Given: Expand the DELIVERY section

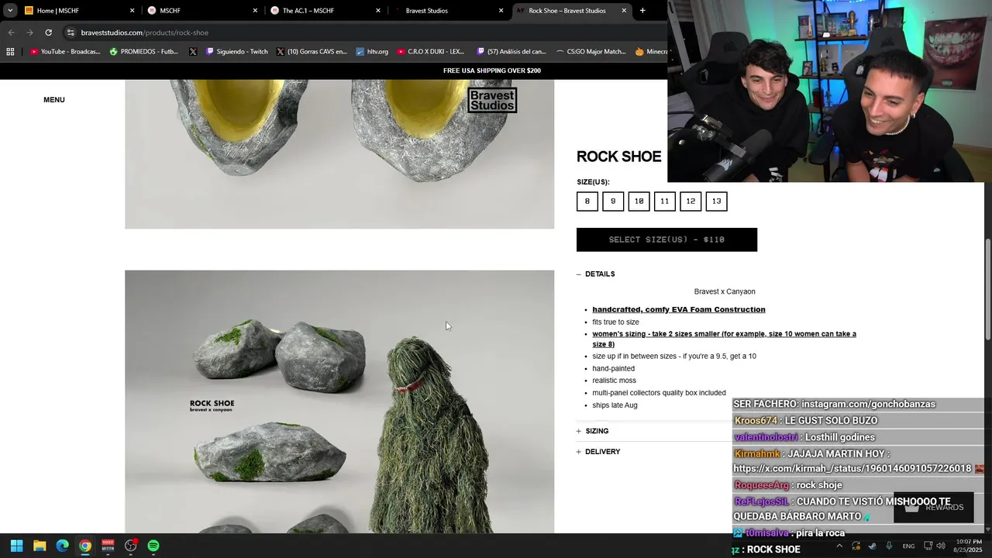Looking at the screenshot, I should tap(598, 452).
